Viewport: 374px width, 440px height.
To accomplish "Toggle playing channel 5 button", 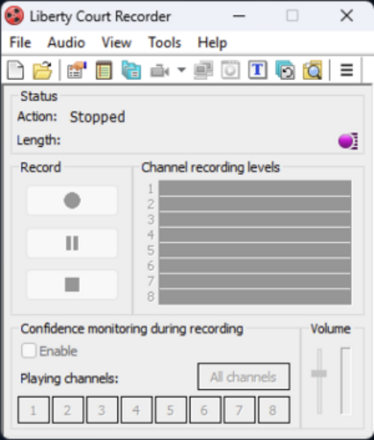I will click(x=171, y=410).
